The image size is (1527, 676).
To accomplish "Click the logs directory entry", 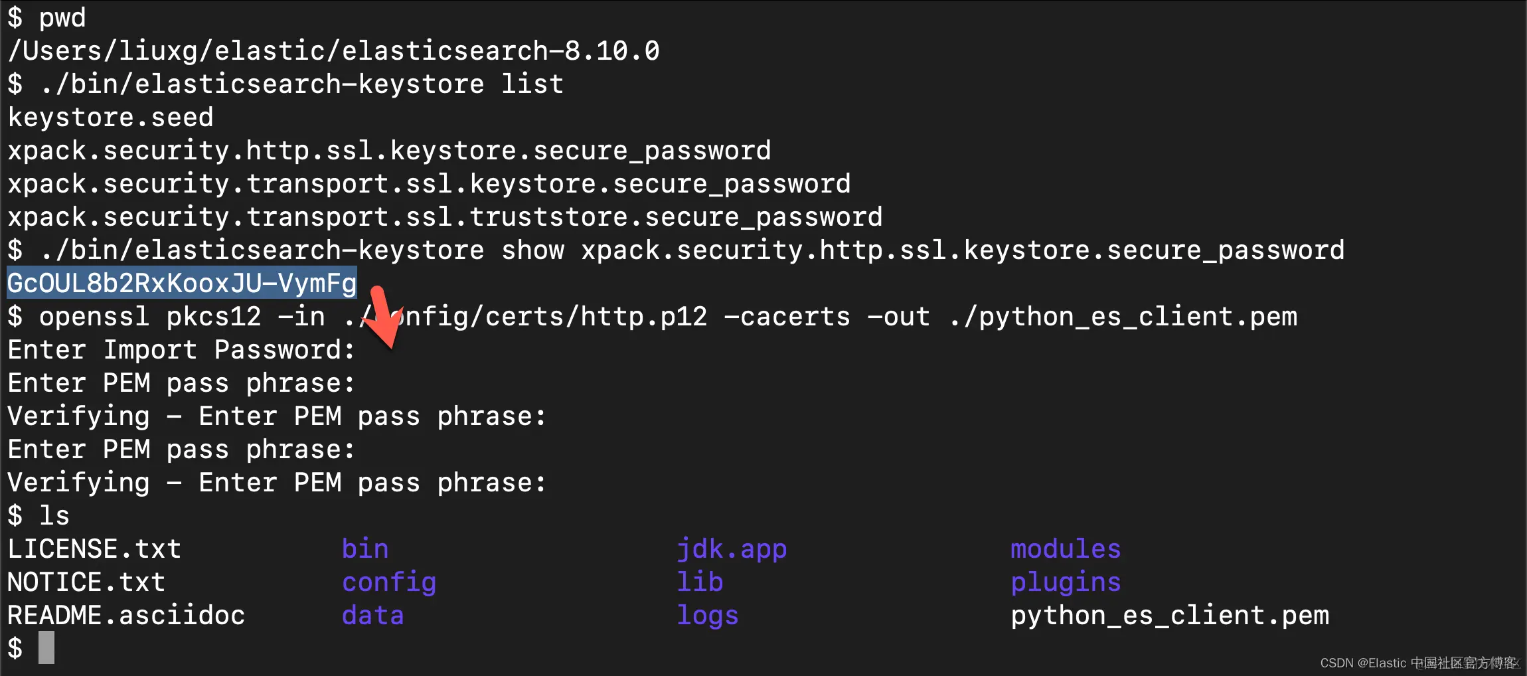I will (x=708, y=616).
